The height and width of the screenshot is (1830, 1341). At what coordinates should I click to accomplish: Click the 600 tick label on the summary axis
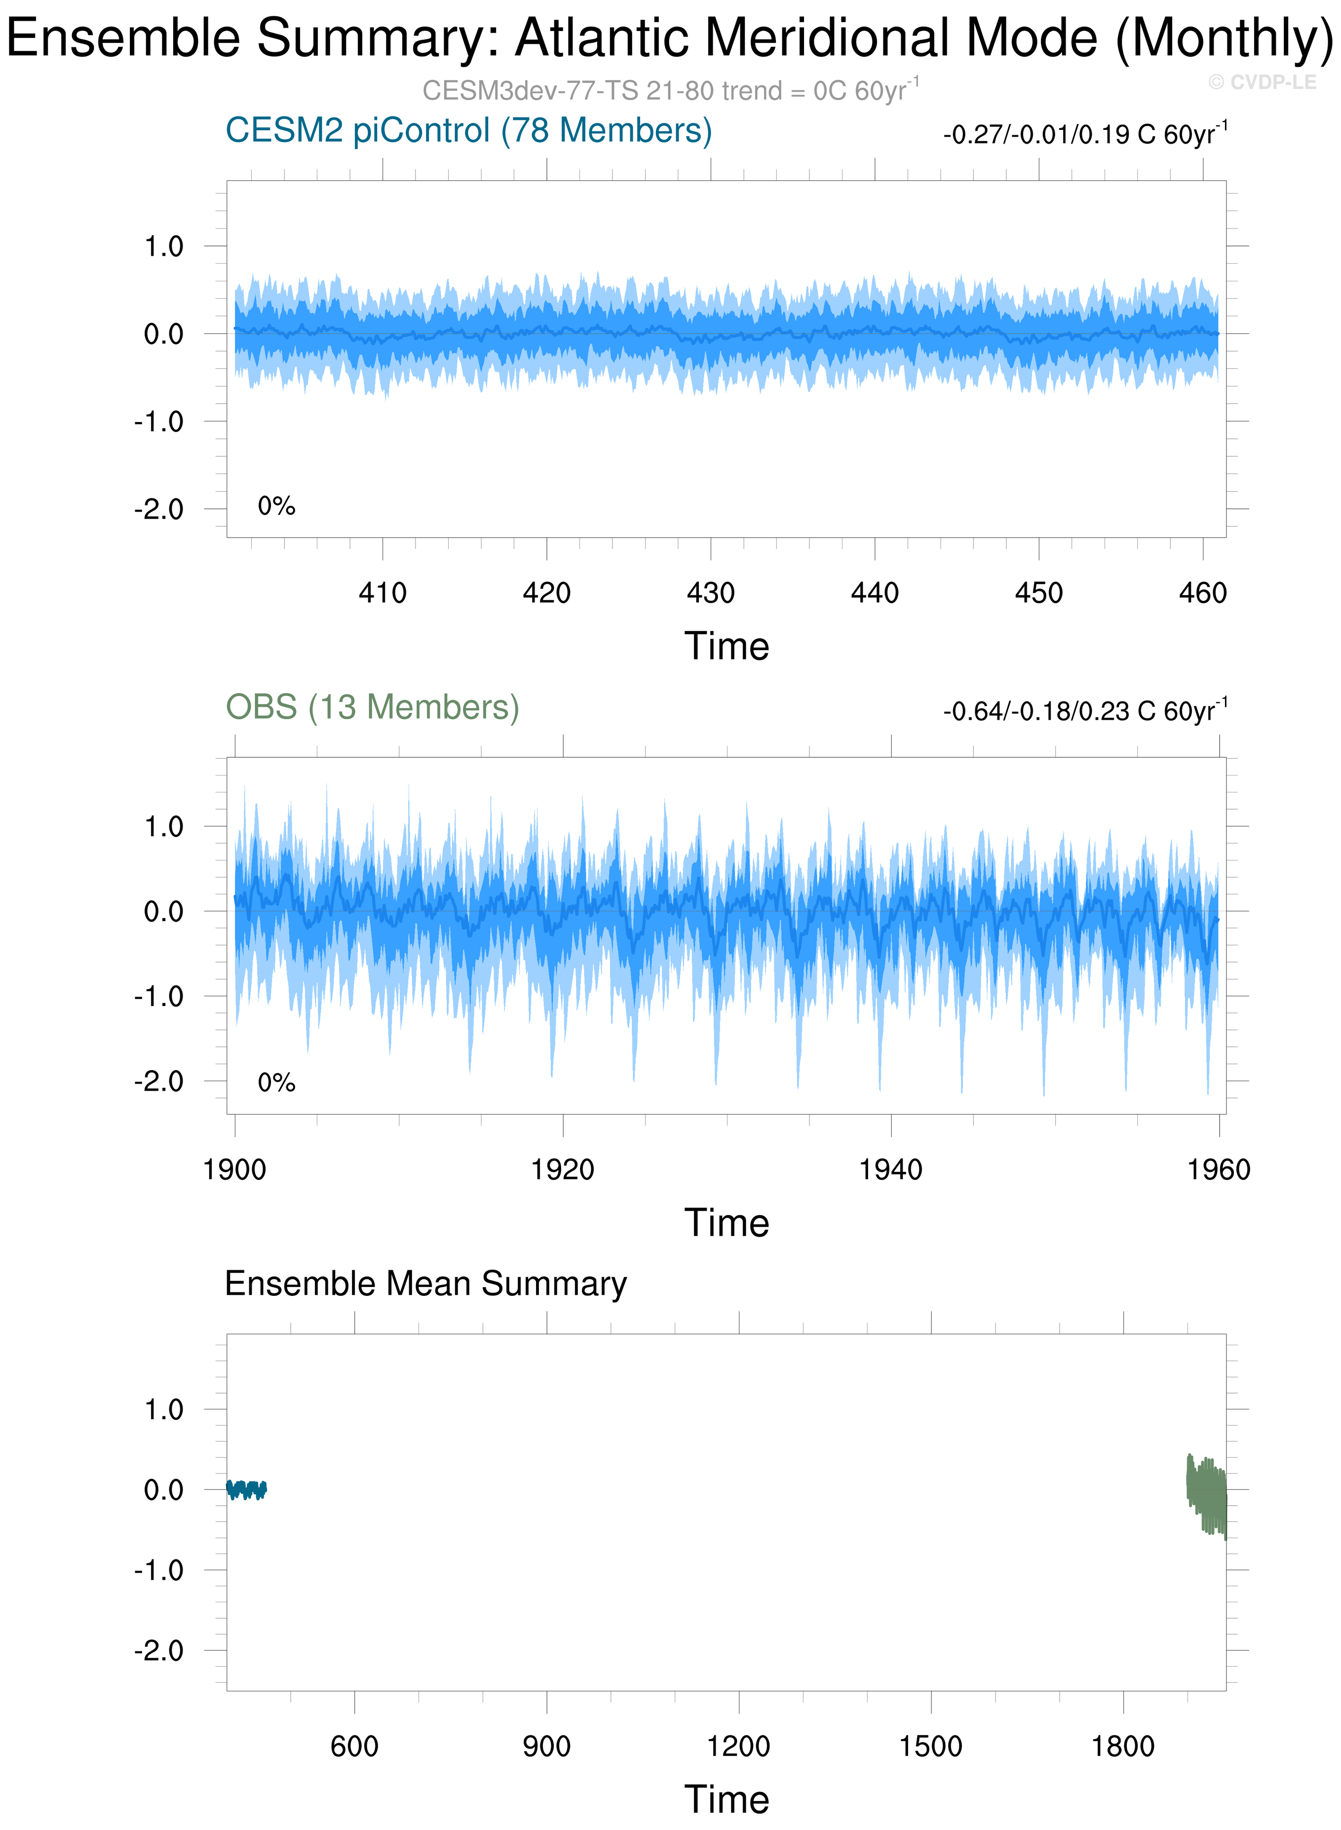point(354,1747)
